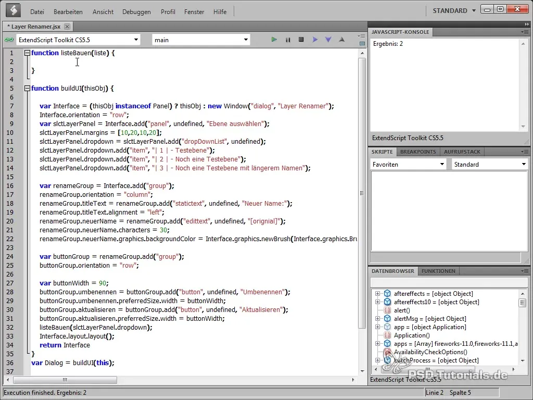Run the script with the green play button
This screenshot has height=400, width=533.
tap(274, 40)
